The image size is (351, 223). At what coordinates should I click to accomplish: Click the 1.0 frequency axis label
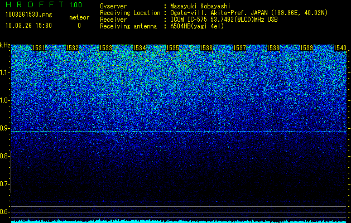(5, 100)
